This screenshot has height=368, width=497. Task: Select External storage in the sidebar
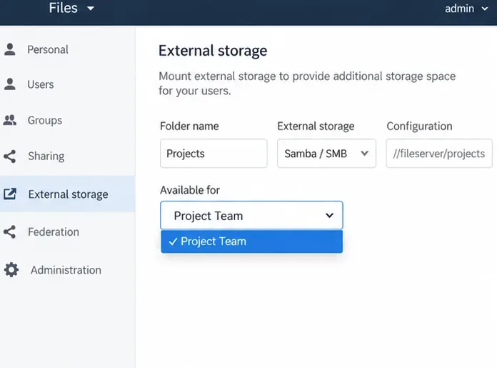coord(68,194)
